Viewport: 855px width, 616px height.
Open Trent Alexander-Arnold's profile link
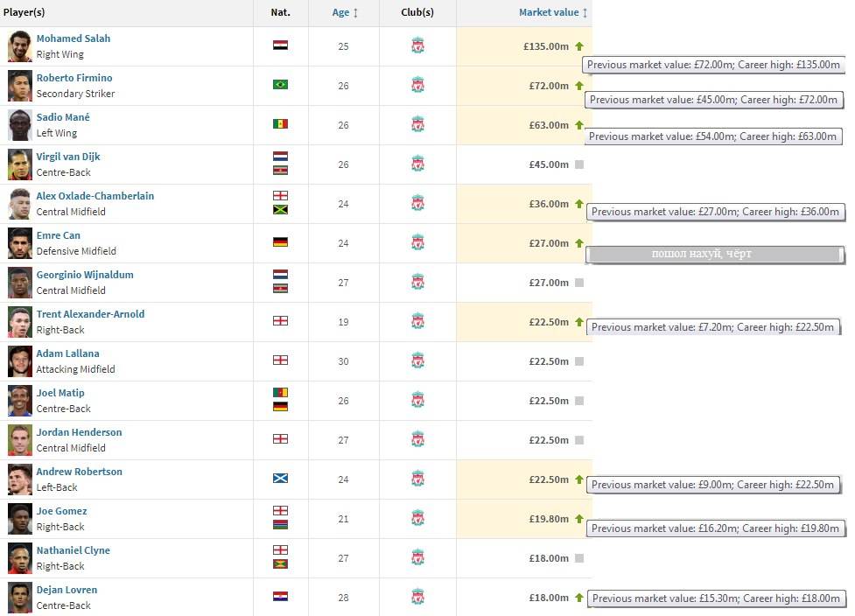coord(90,314)
